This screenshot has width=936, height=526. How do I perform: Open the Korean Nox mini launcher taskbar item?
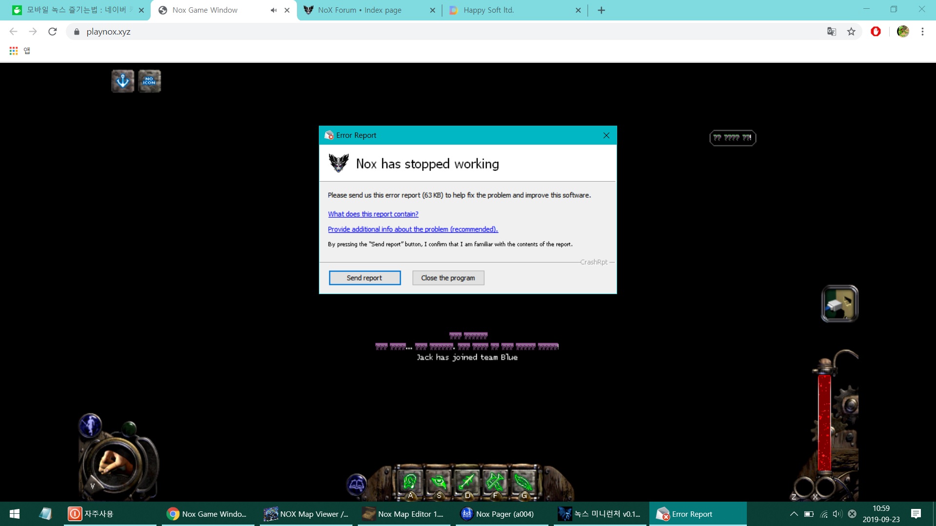[600, 514]
